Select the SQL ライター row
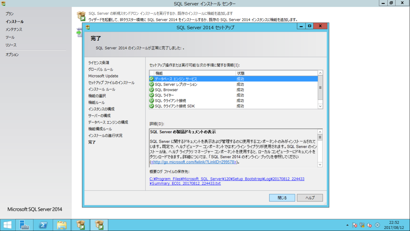 233,95
